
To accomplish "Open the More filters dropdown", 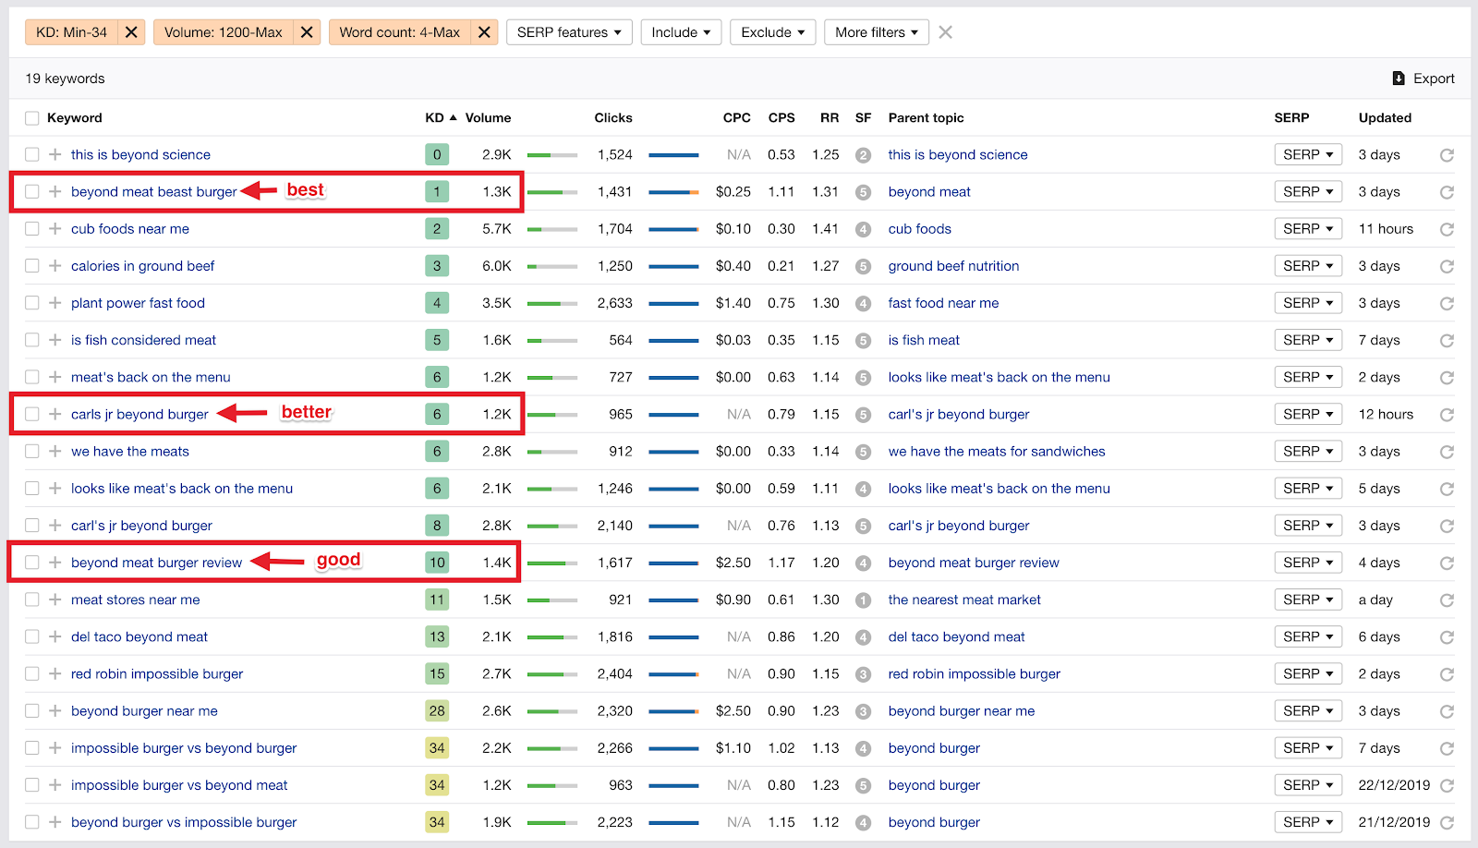I will (x=876, y=32).
